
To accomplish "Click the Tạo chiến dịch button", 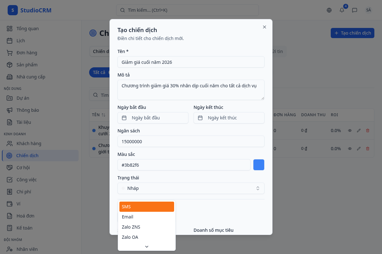I will click(x=352, y=33).
